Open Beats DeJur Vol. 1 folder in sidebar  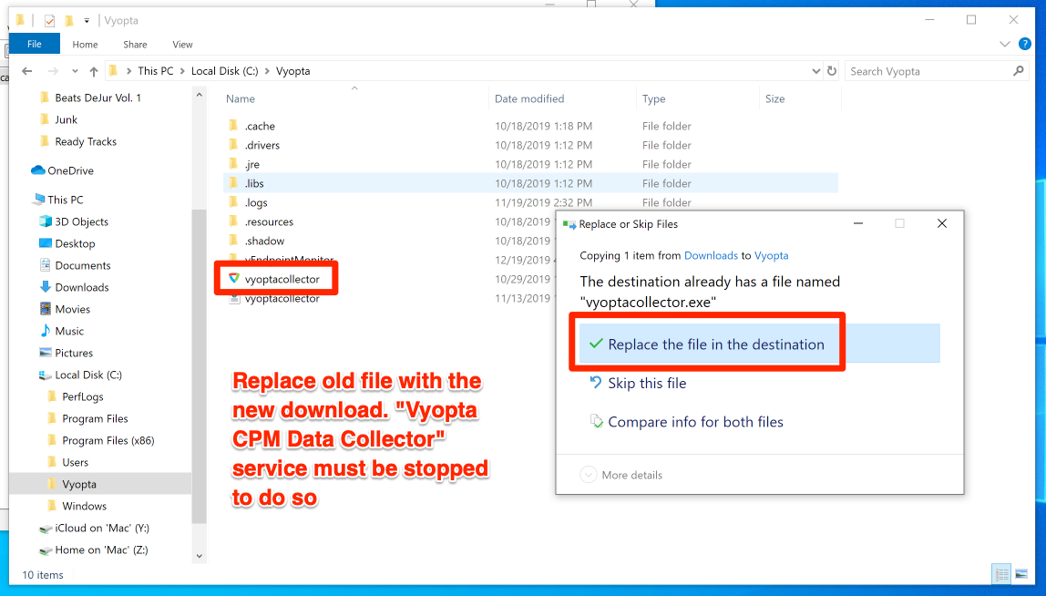pyautogui.click(x=98, y=98)
